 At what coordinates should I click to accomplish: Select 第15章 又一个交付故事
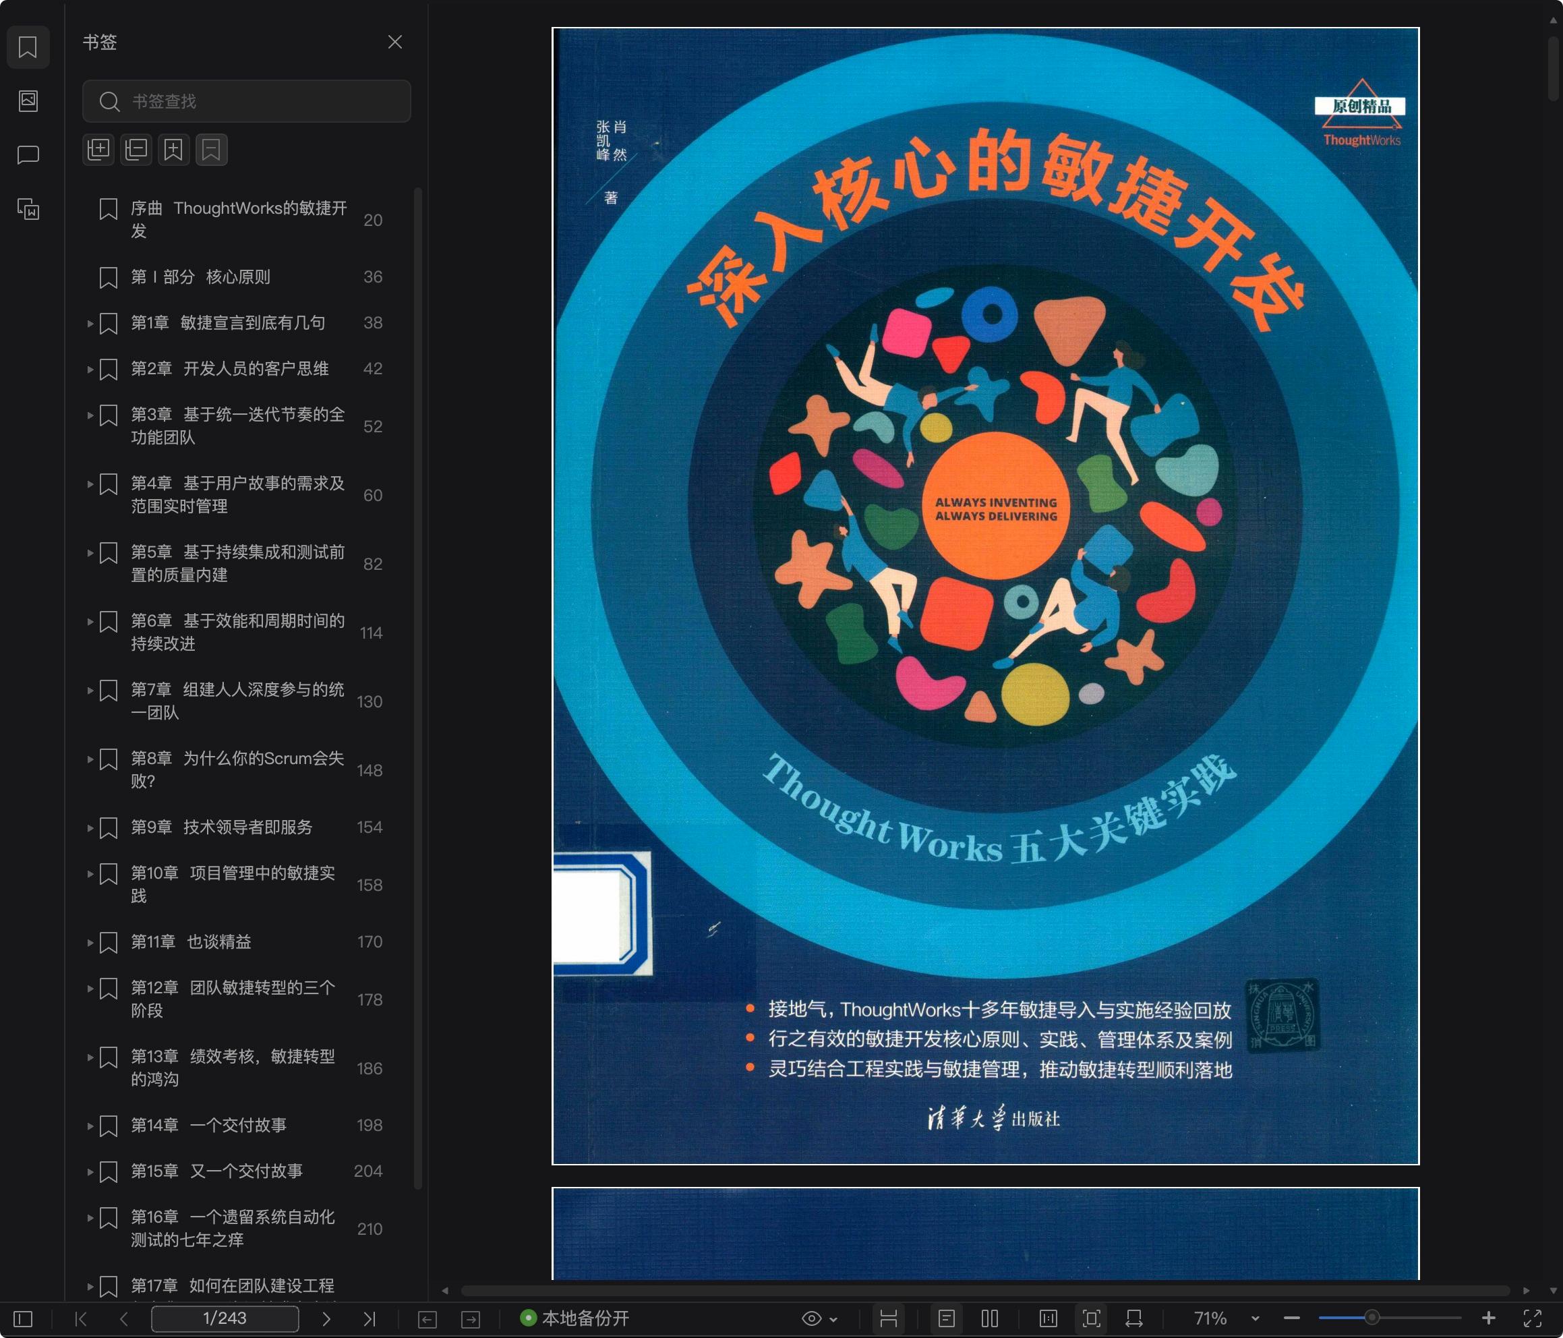coord(217,1171)
